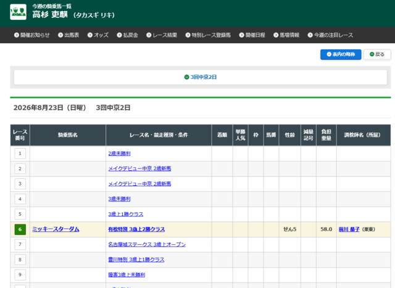The image size is (395, 288).
Task: Click the レース名・競走種別・条件 column header
Action: [x=159, y=135]
